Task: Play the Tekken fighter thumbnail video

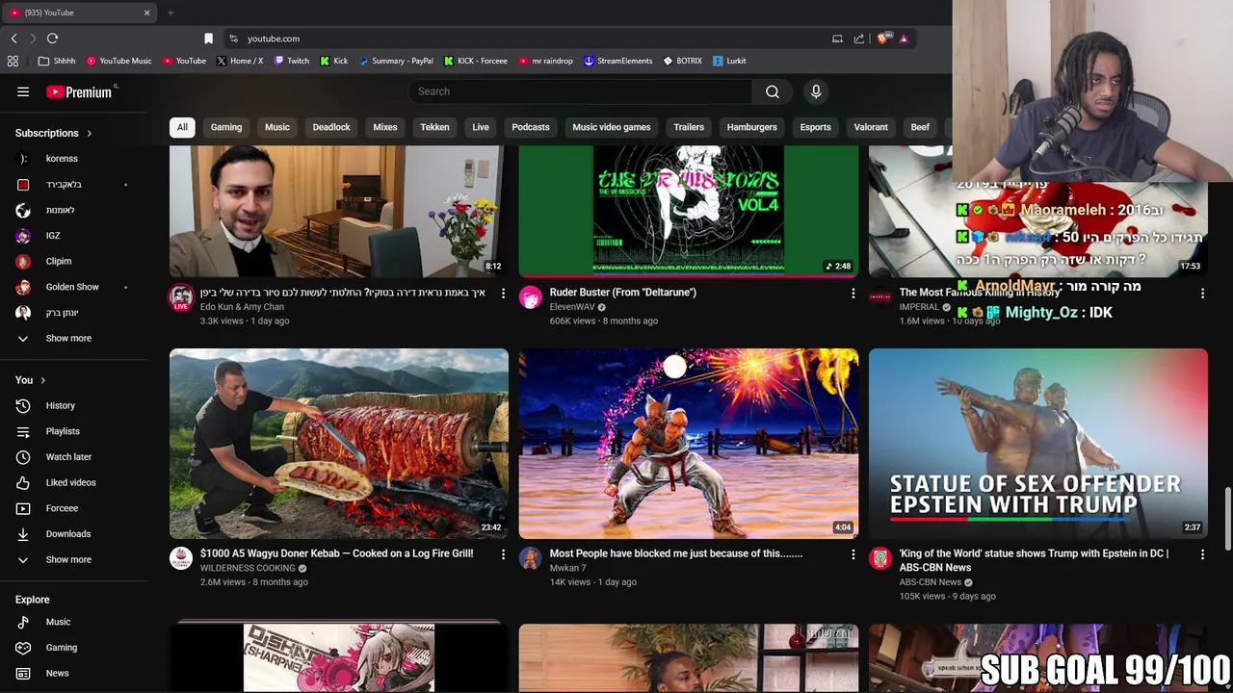Action: tap(689, 443)
